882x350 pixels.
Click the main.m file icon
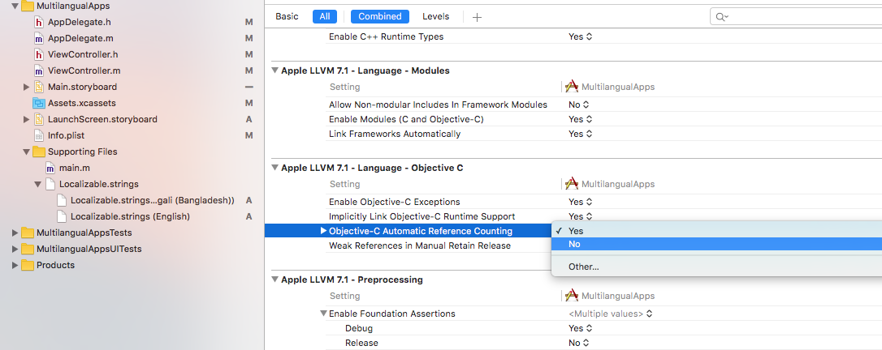(50, 169)
